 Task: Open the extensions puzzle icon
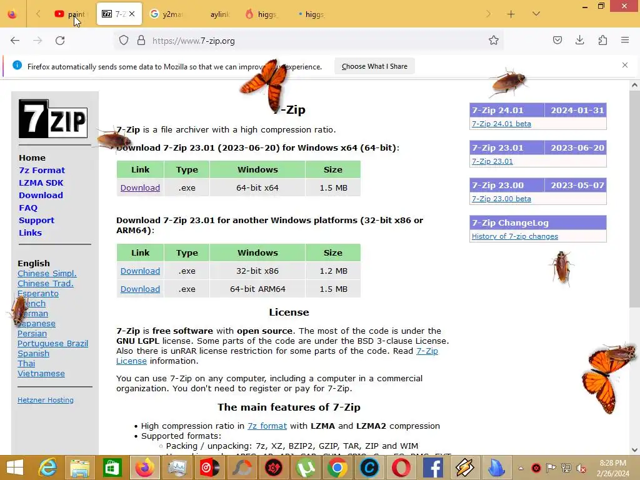coord(602,40)
